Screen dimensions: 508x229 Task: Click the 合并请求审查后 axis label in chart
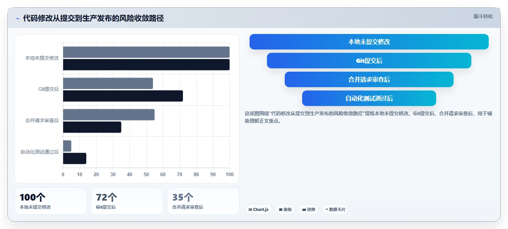click(x=42, y=121)
